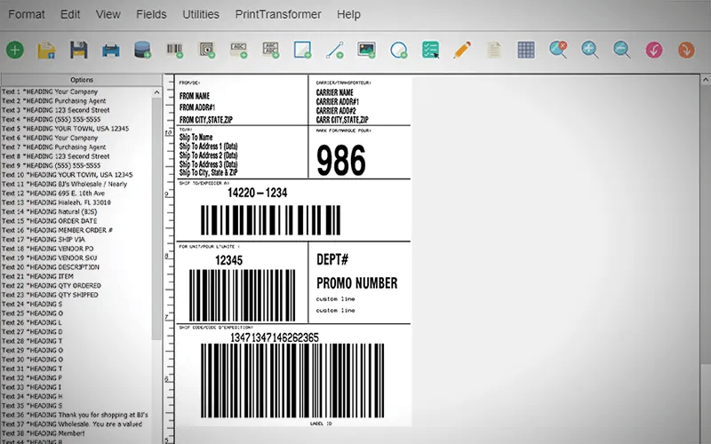Click the green plus New icon

(15, 50)
